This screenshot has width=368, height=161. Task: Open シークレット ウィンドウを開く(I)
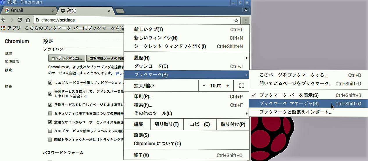click(187, 46)
